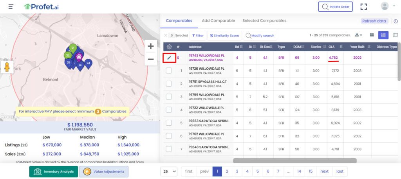Click subject address 19743 WILLOWDALE PL

click(x=207, y=56)
